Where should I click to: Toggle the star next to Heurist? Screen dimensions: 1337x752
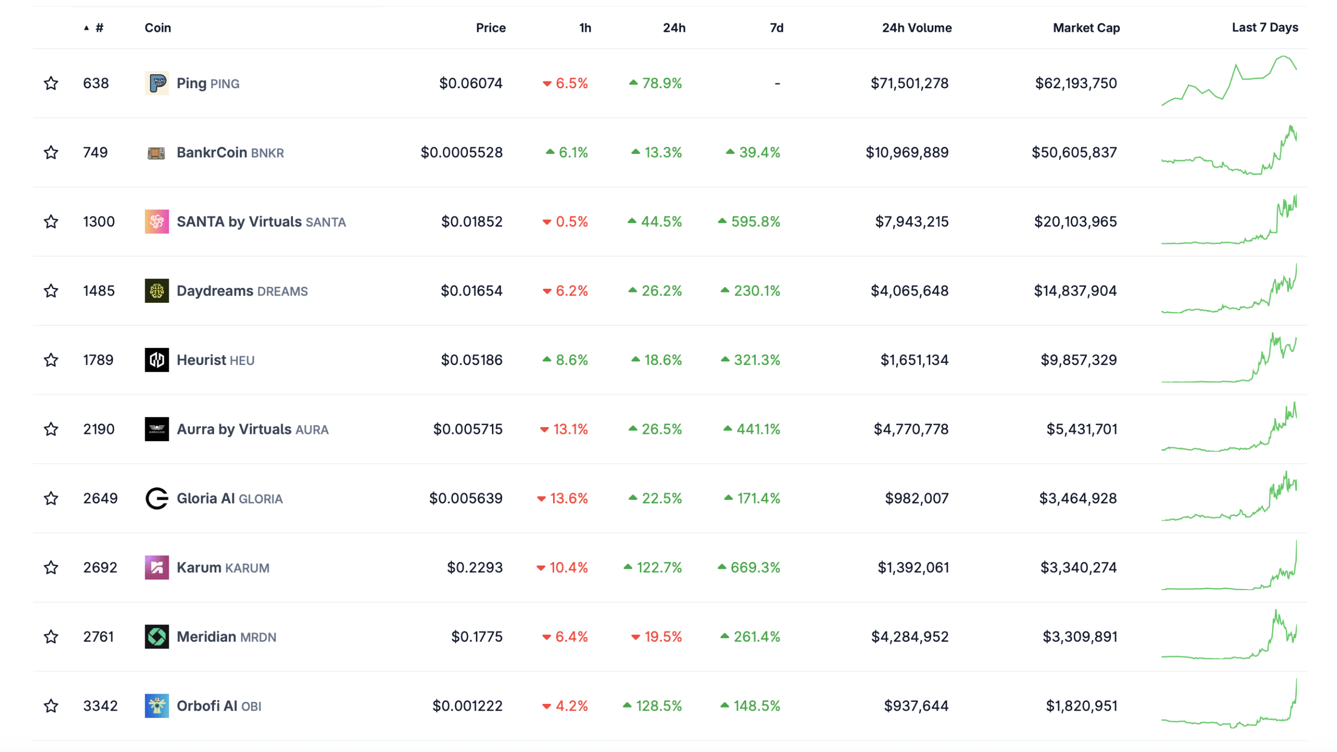click(x=51, y=360)
